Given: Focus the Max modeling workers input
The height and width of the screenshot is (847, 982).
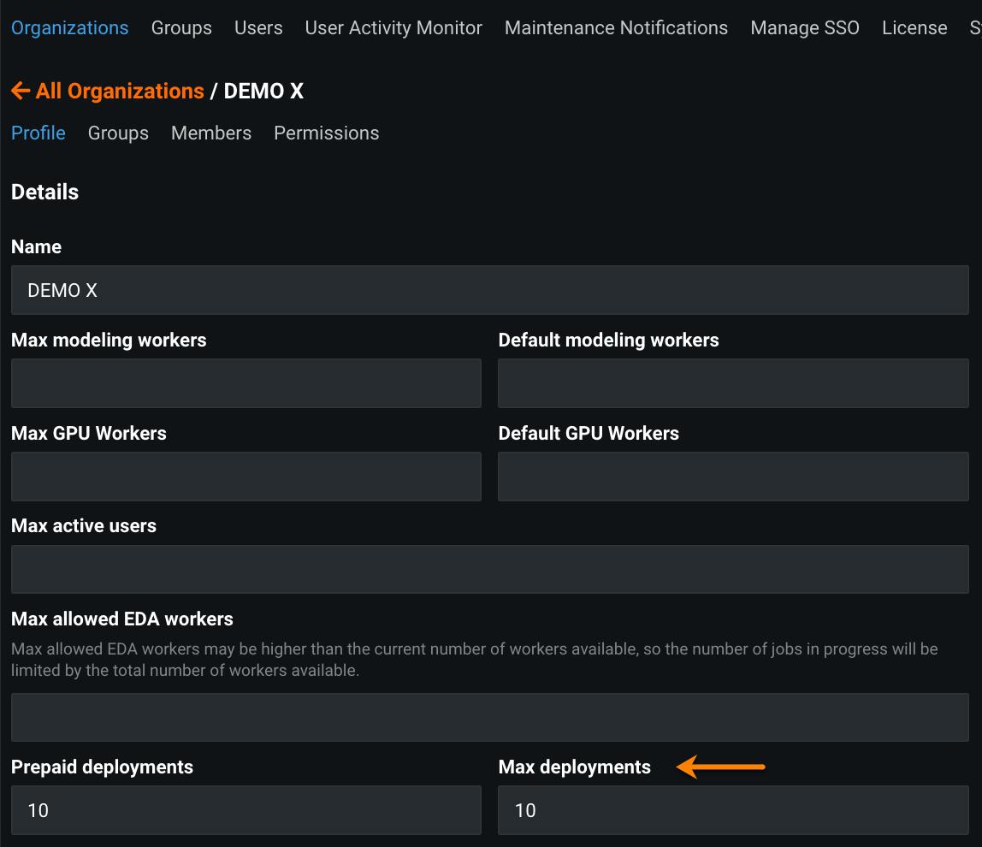Looking at the screenshot, I should [x=246, y=383].
